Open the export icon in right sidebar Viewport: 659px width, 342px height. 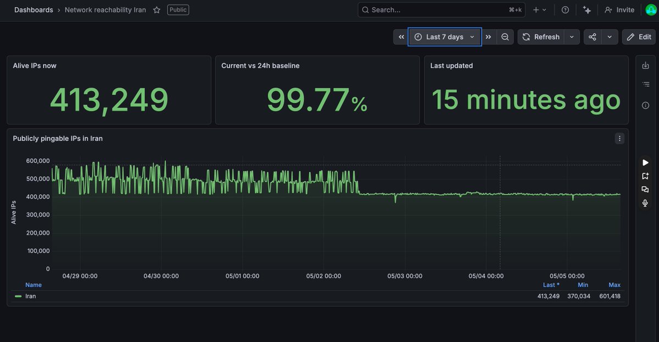tap(645, 66)
